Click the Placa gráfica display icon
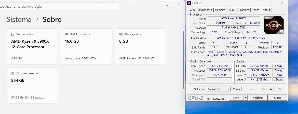This screenshot has height=114, width=298. 121,34
